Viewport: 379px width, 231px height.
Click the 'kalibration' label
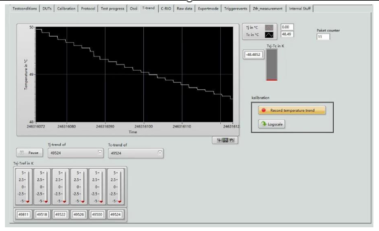pos(261,97)
